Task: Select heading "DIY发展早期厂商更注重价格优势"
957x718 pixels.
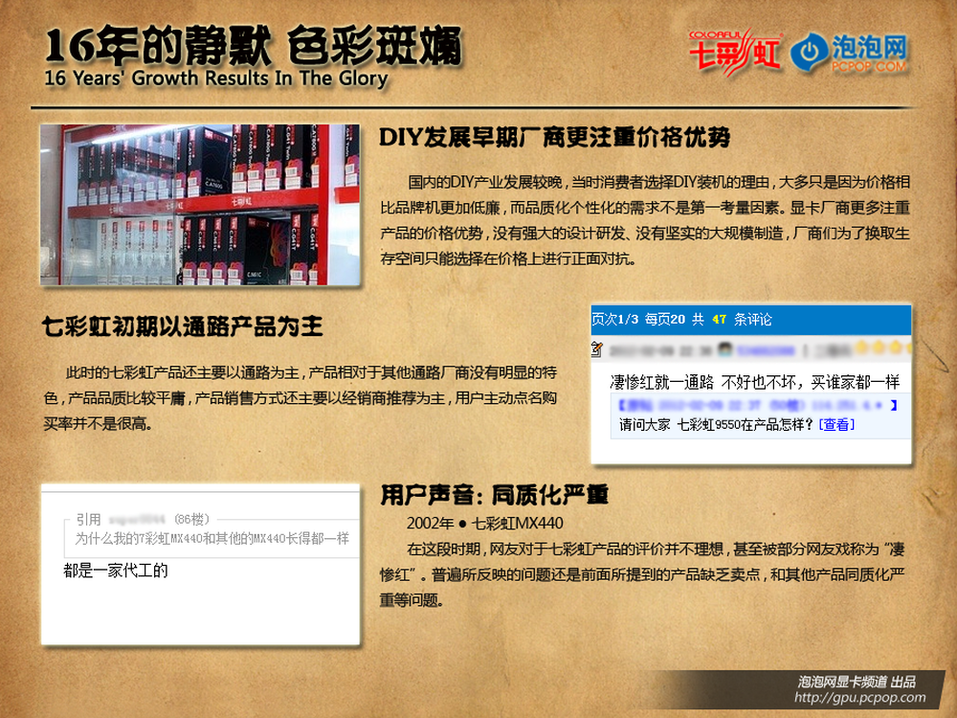Action: [555, 138]
